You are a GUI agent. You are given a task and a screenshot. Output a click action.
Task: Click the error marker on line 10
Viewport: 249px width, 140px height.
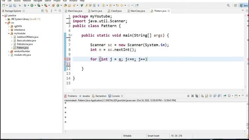point(65,59)
